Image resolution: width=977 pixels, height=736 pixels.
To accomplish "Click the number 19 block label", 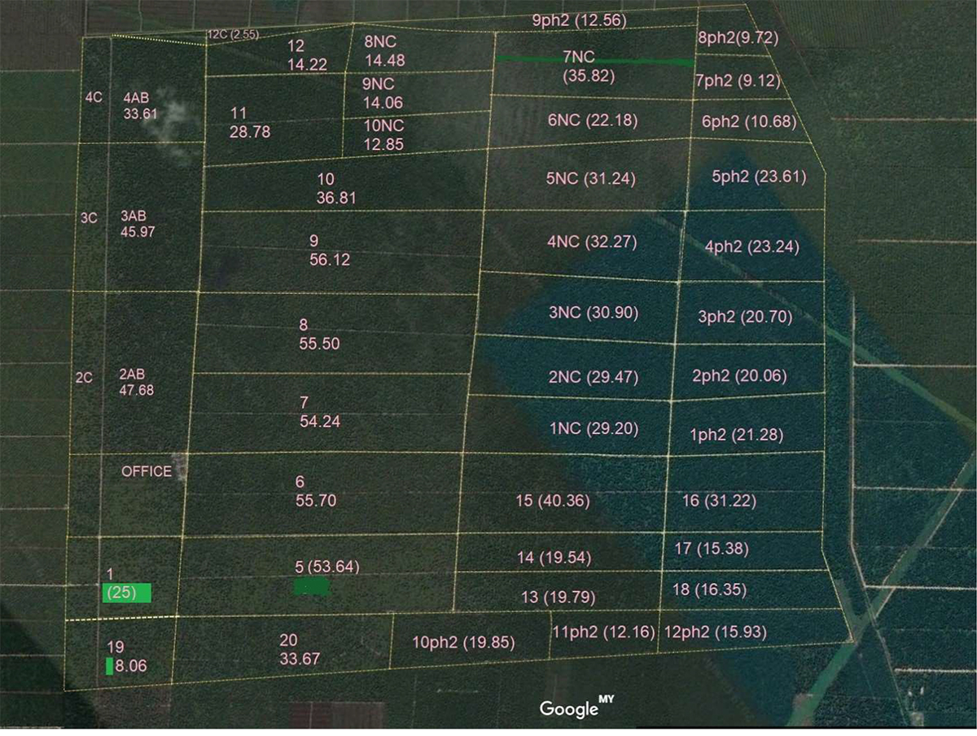I will tap(116, 647).
